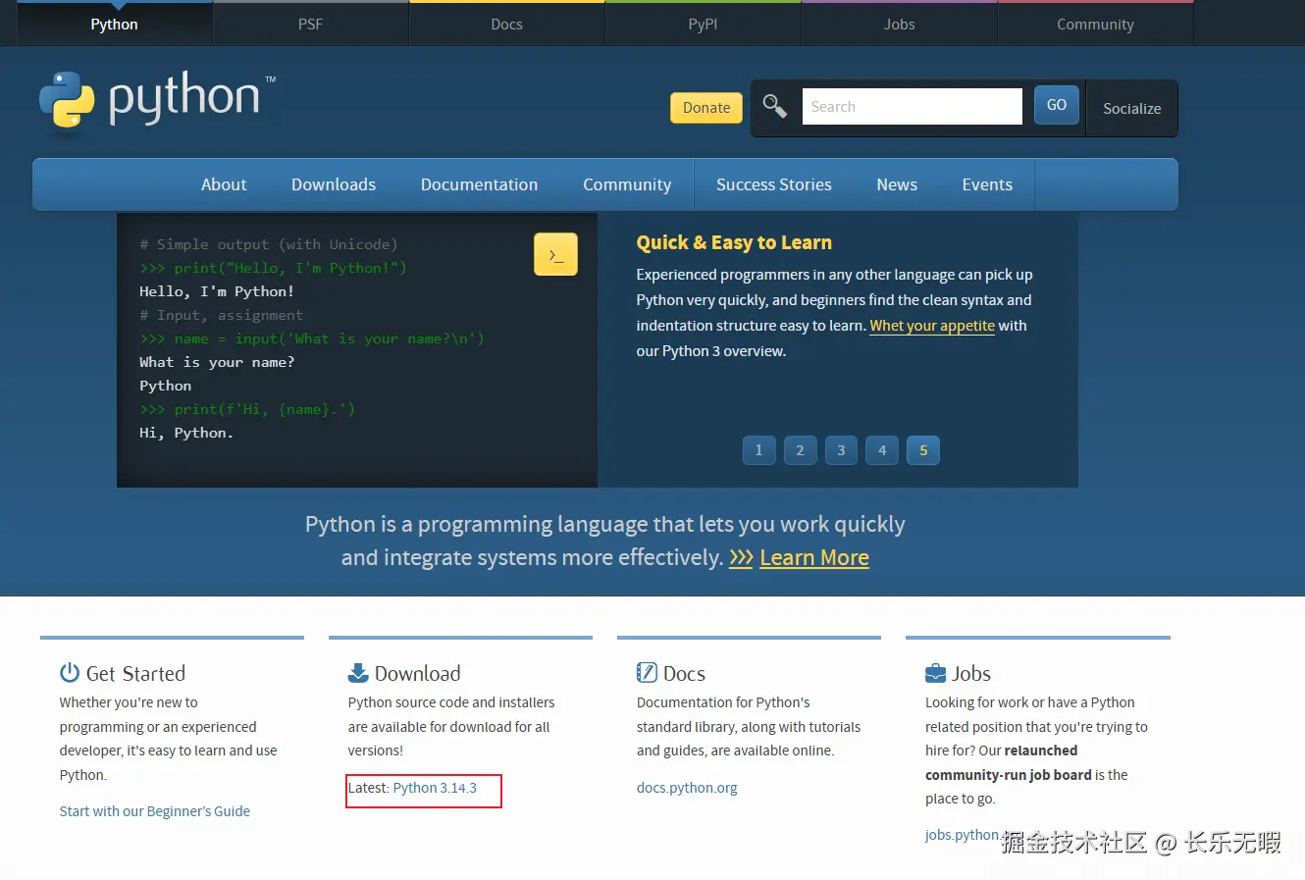Open the Start with our Beginner's Guide link
The image size is (1305, 880).
(x=155, y=811)
